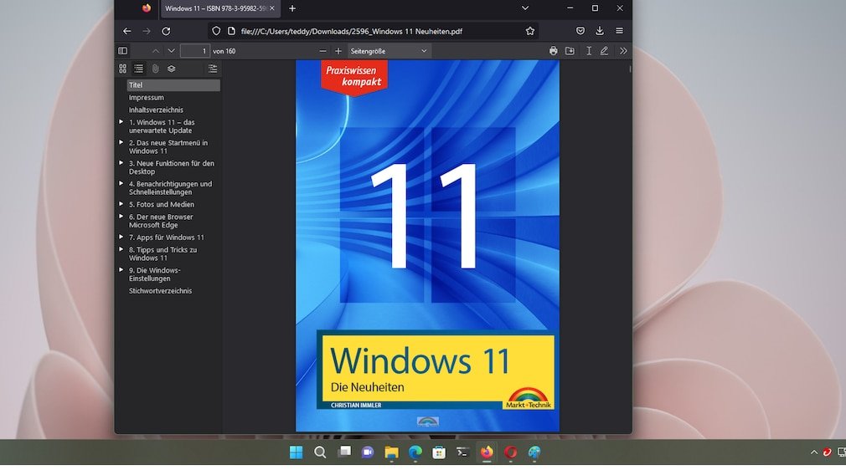Screen dimensions: 846x475
Task: Open the Stichwortverzeichnis outline entry
Action: [160, 291]
